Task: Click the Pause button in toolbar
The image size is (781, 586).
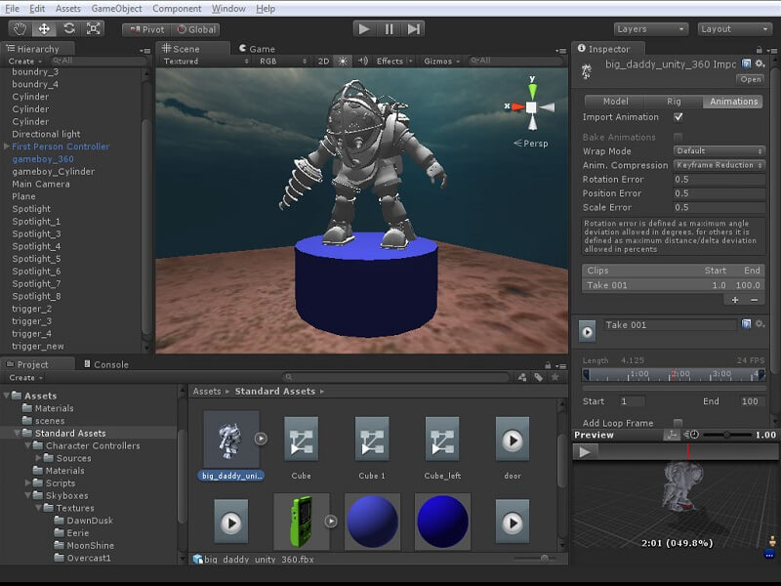Action: pos(390,29)
